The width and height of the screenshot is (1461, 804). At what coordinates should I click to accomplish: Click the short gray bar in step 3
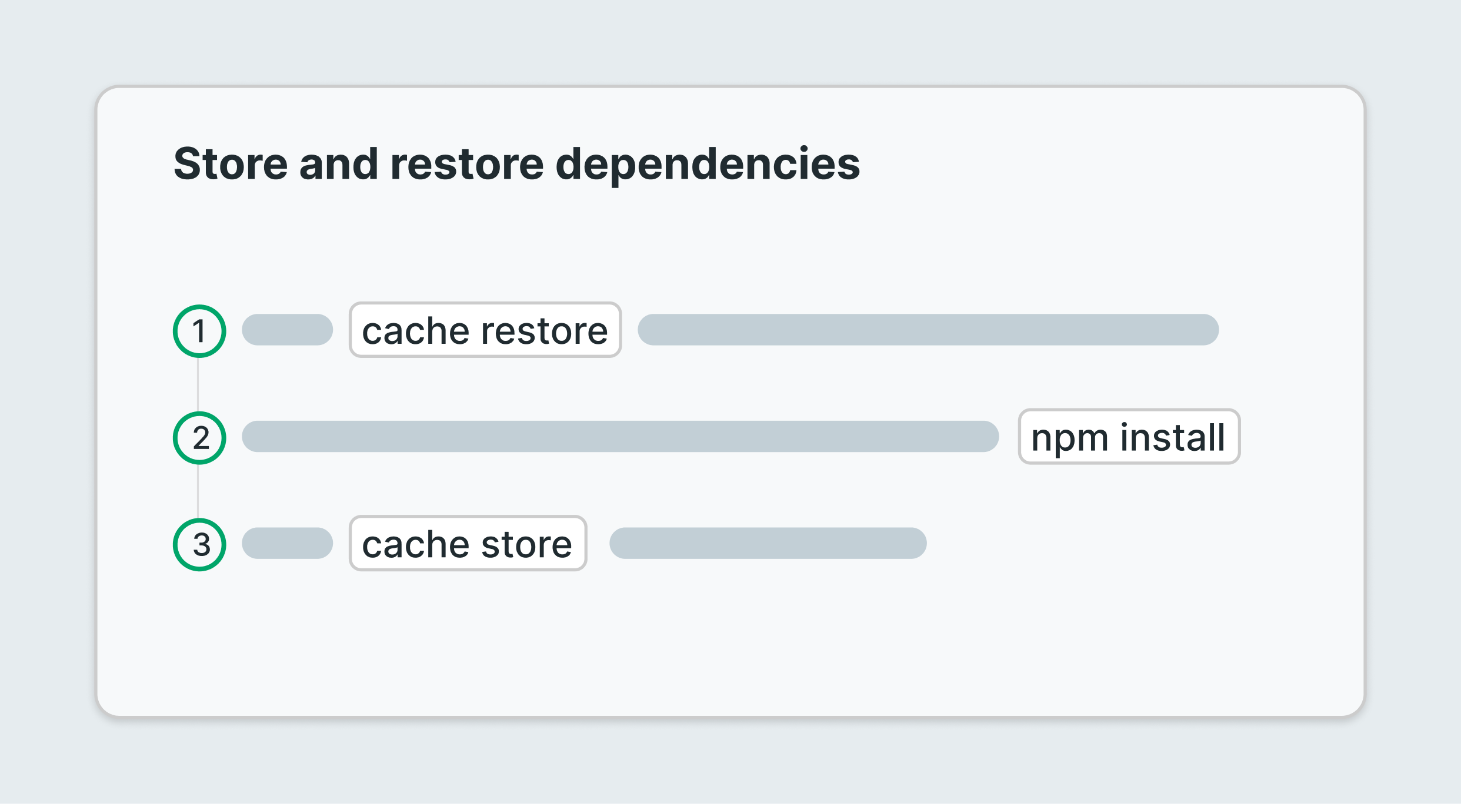(288, 543)
